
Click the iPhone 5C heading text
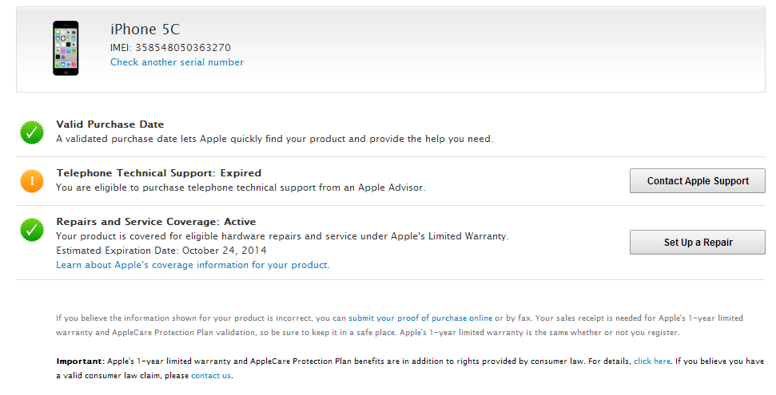click(x=145, y=30)
